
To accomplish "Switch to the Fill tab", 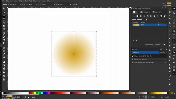I will tap(135, 12).
